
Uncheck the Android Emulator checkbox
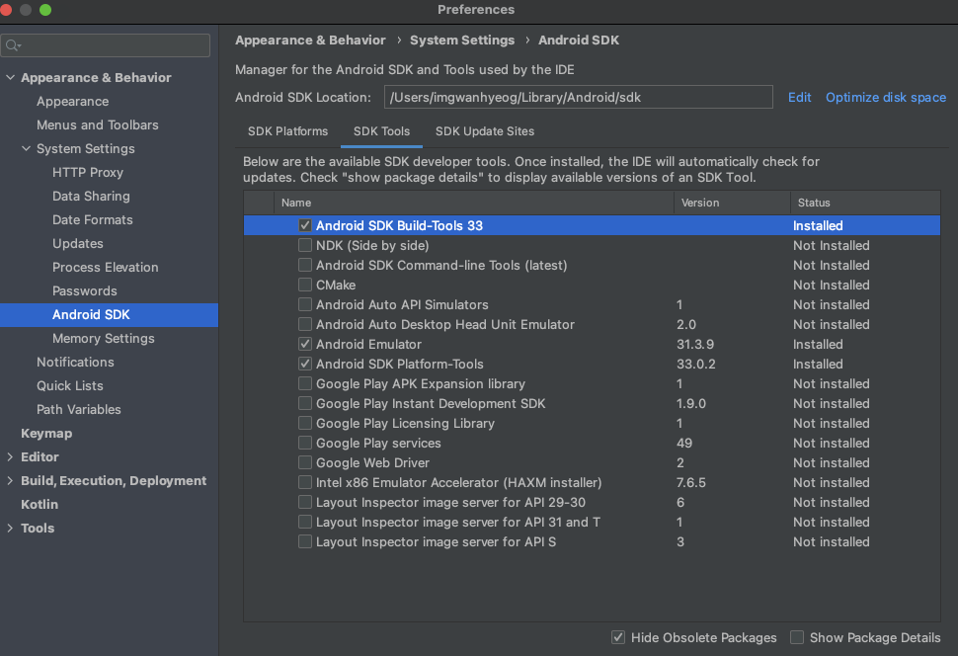pos(305,344)
